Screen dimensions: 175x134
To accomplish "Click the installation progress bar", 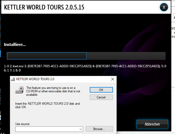I will [86, 56].
